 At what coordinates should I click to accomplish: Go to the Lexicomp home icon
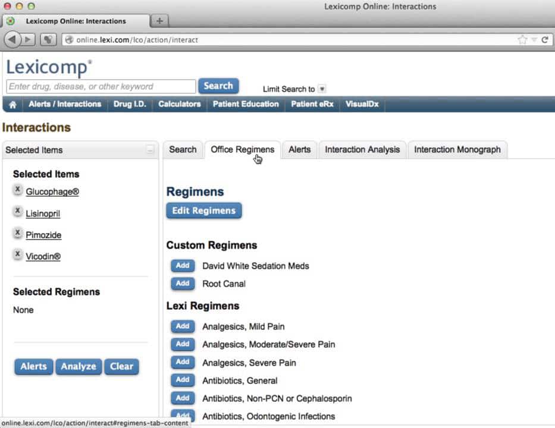(12, 105)
